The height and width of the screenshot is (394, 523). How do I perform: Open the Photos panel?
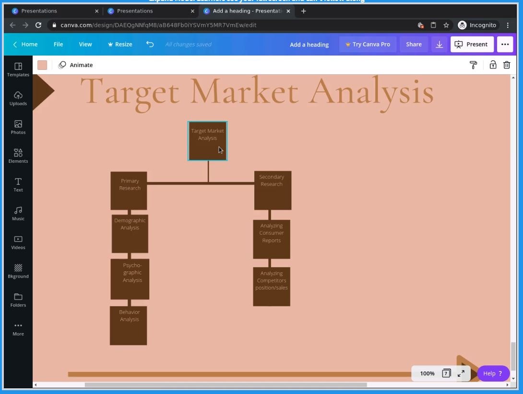[18, 127]
